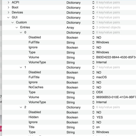This screenshot has width=136, height=136.
Task: Open type stepper for Entries Array
Action: point(93,27)
